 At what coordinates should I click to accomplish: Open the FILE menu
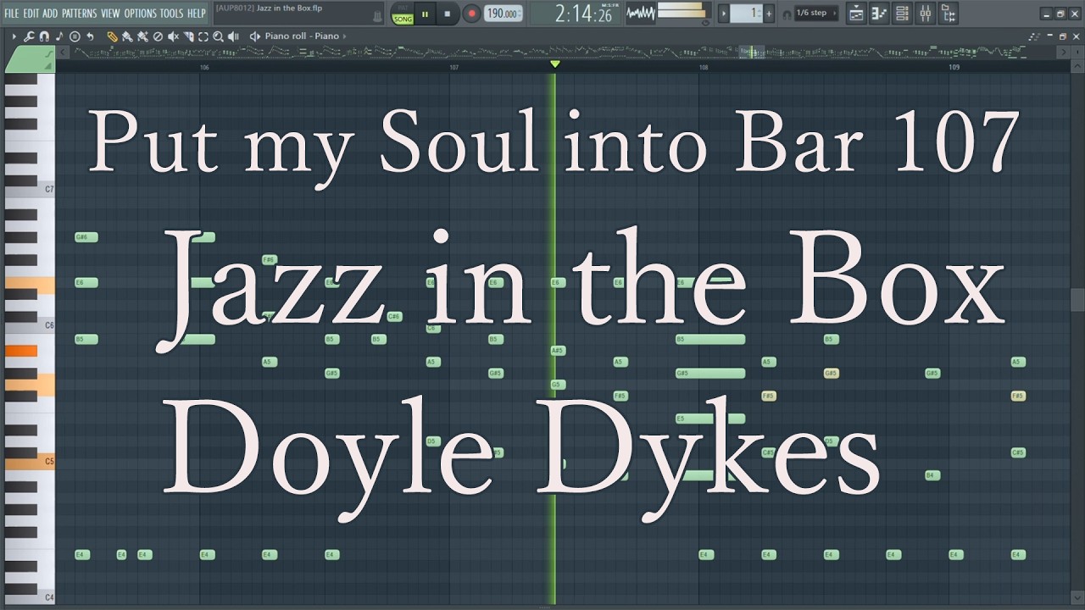tap(12, 14)
